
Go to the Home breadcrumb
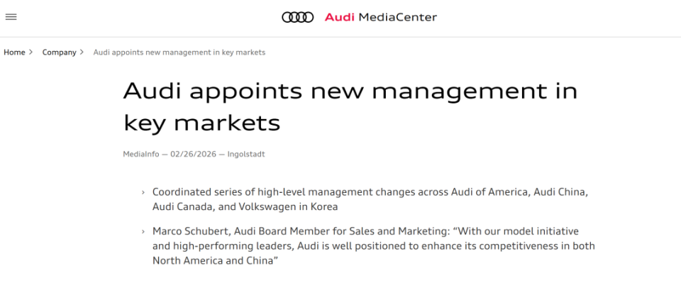tap(14, 52)
